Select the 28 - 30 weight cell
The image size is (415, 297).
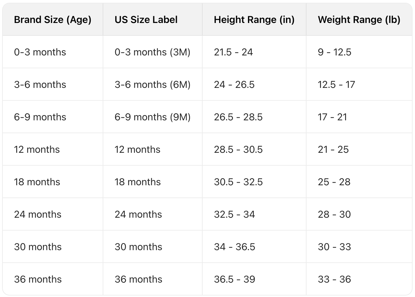coord(334,214)
